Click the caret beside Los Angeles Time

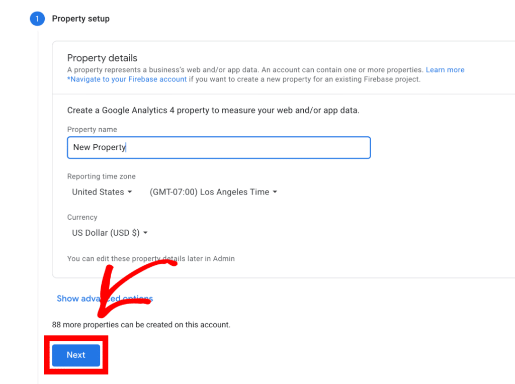tap(275, 191)
